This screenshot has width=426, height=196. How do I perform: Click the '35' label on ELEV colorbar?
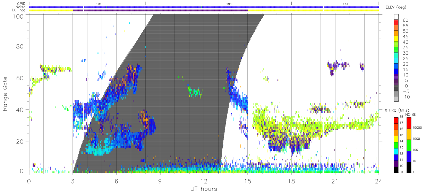(405, 48)
